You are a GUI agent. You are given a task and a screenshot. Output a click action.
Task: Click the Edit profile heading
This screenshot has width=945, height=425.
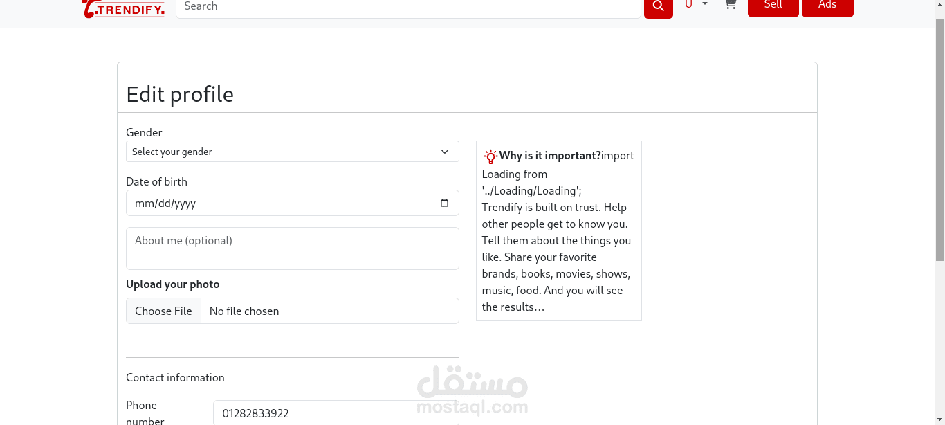[x=180, y=94]
